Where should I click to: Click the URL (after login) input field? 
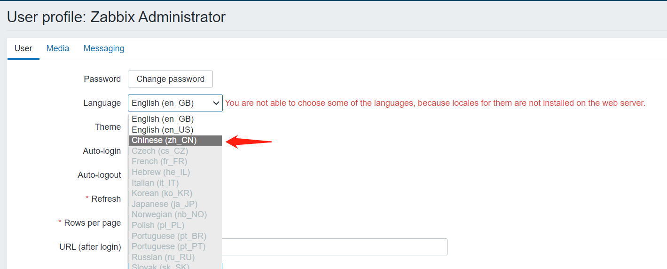coord(334,247)
